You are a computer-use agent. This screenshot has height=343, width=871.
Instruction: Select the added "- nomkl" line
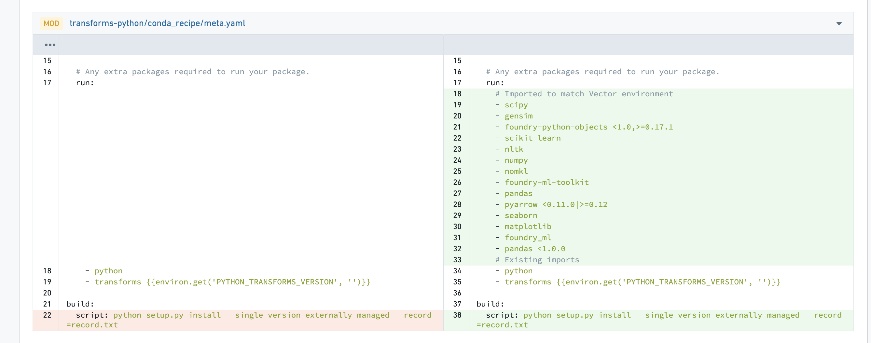pos(511,171)
